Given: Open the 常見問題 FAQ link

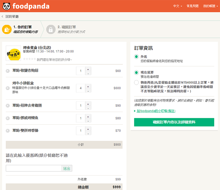Looking at the screenshot, I should point(192,6).
